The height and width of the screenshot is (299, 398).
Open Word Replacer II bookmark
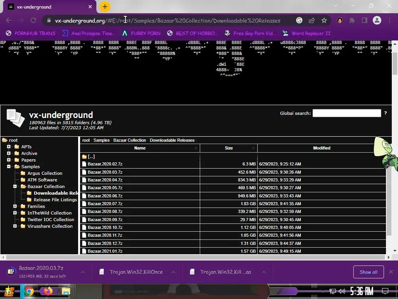click(x=307, y=33)
